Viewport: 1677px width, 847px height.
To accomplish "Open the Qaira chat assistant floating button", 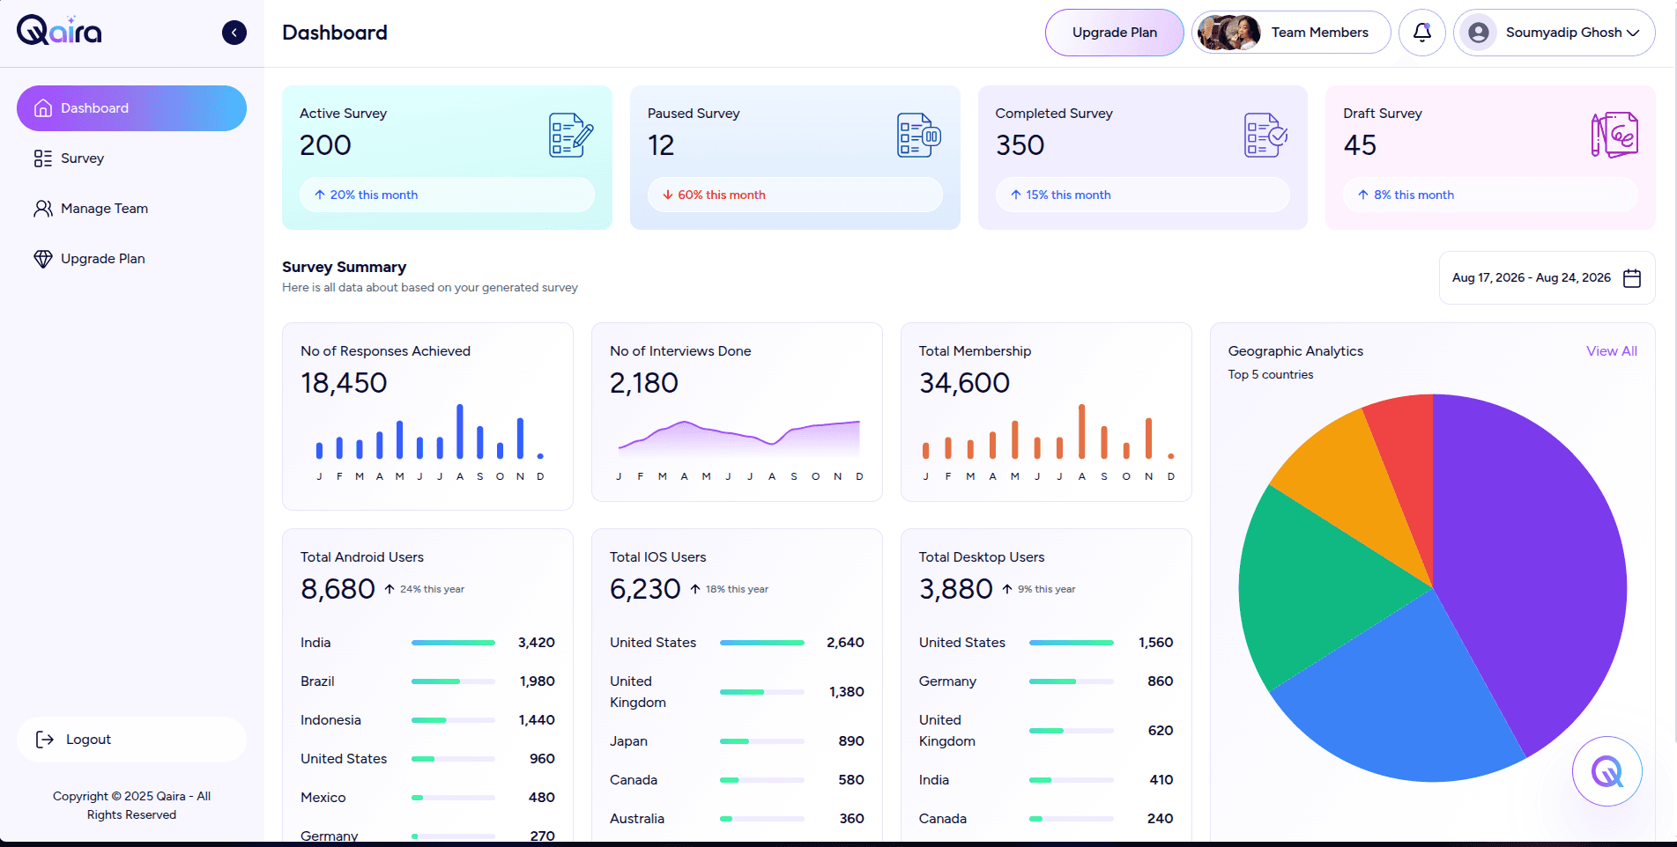I will tap(1607, 771).
